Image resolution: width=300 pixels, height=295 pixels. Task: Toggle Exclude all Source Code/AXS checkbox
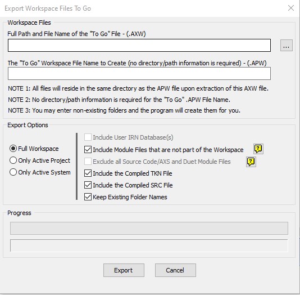click(88, 162)
